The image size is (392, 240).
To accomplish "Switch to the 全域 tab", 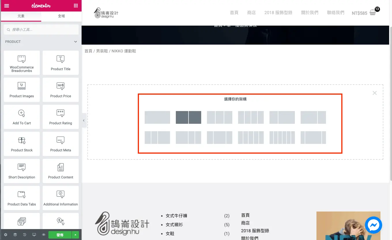I will [61, 16].
